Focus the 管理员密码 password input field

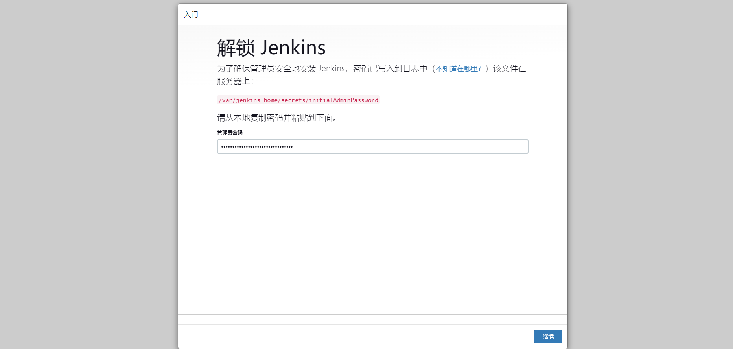(372, 146)
